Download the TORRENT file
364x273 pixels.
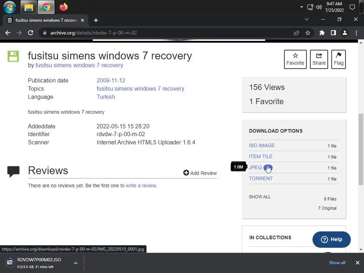point(261,178)
